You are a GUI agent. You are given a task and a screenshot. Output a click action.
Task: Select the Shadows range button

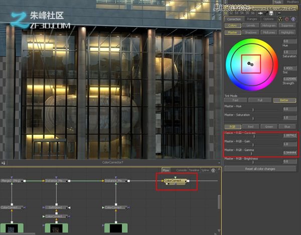(250, 33)
